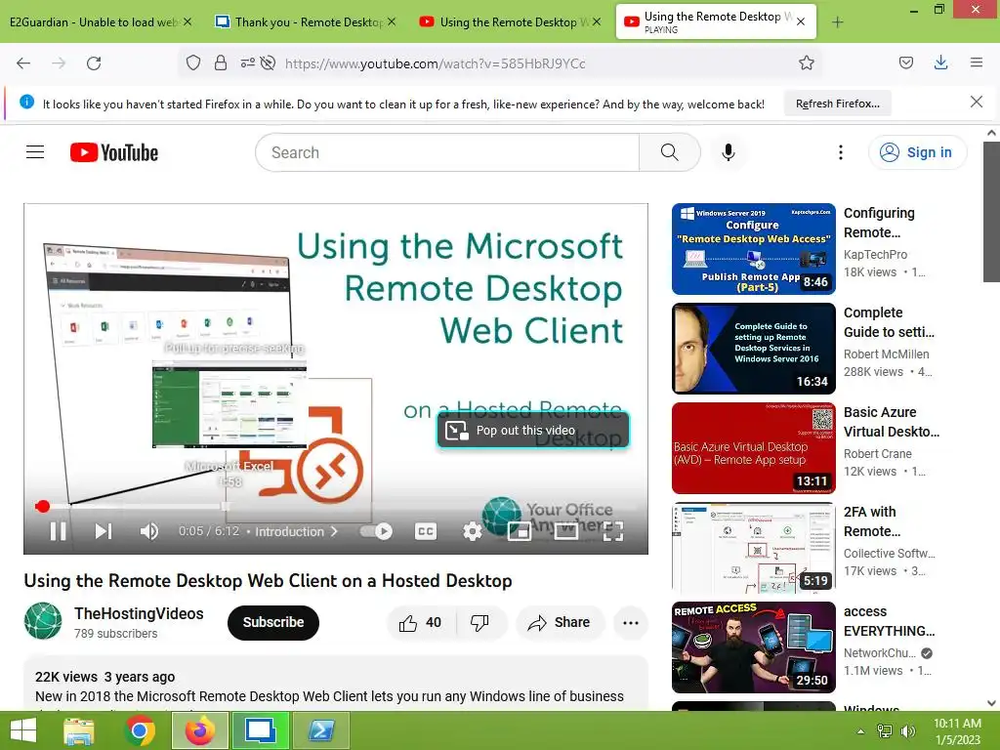The image size is (1000, 750).
Task: Open the site permissions icon in address bar
Action: 247,62
